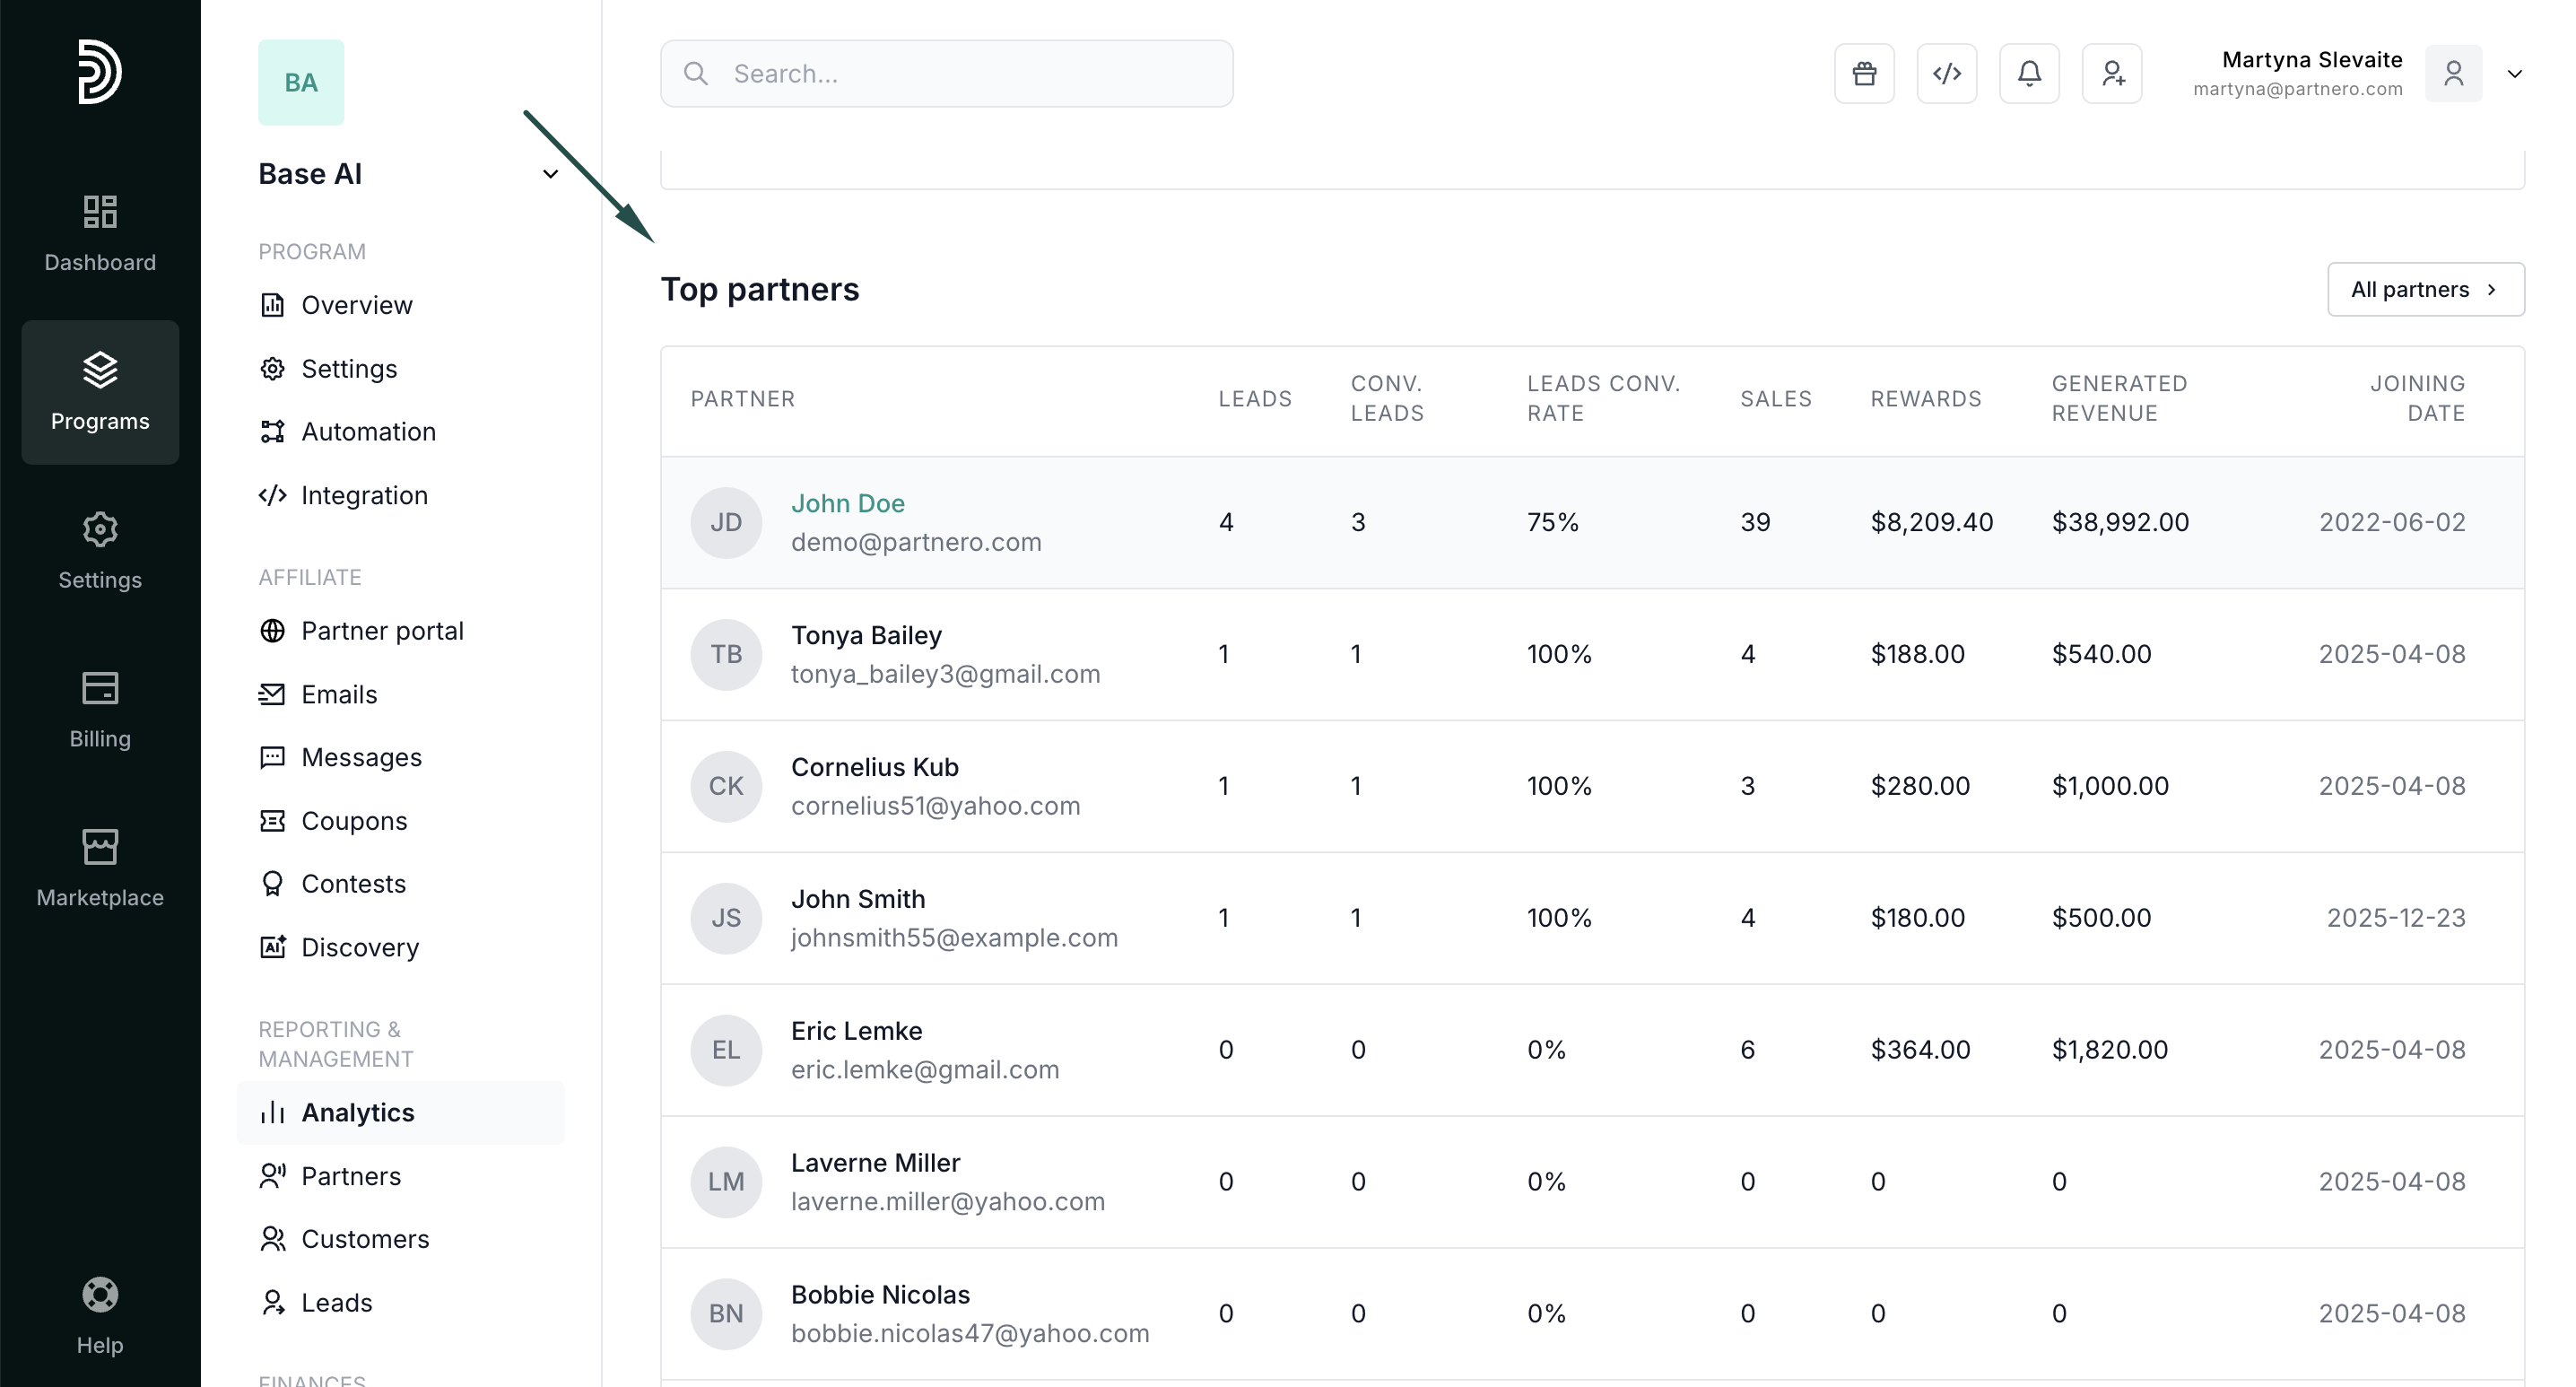Viewport: 2576px width, 1387px height.
Task: Open notifications bell icon
Action: 2029,73
